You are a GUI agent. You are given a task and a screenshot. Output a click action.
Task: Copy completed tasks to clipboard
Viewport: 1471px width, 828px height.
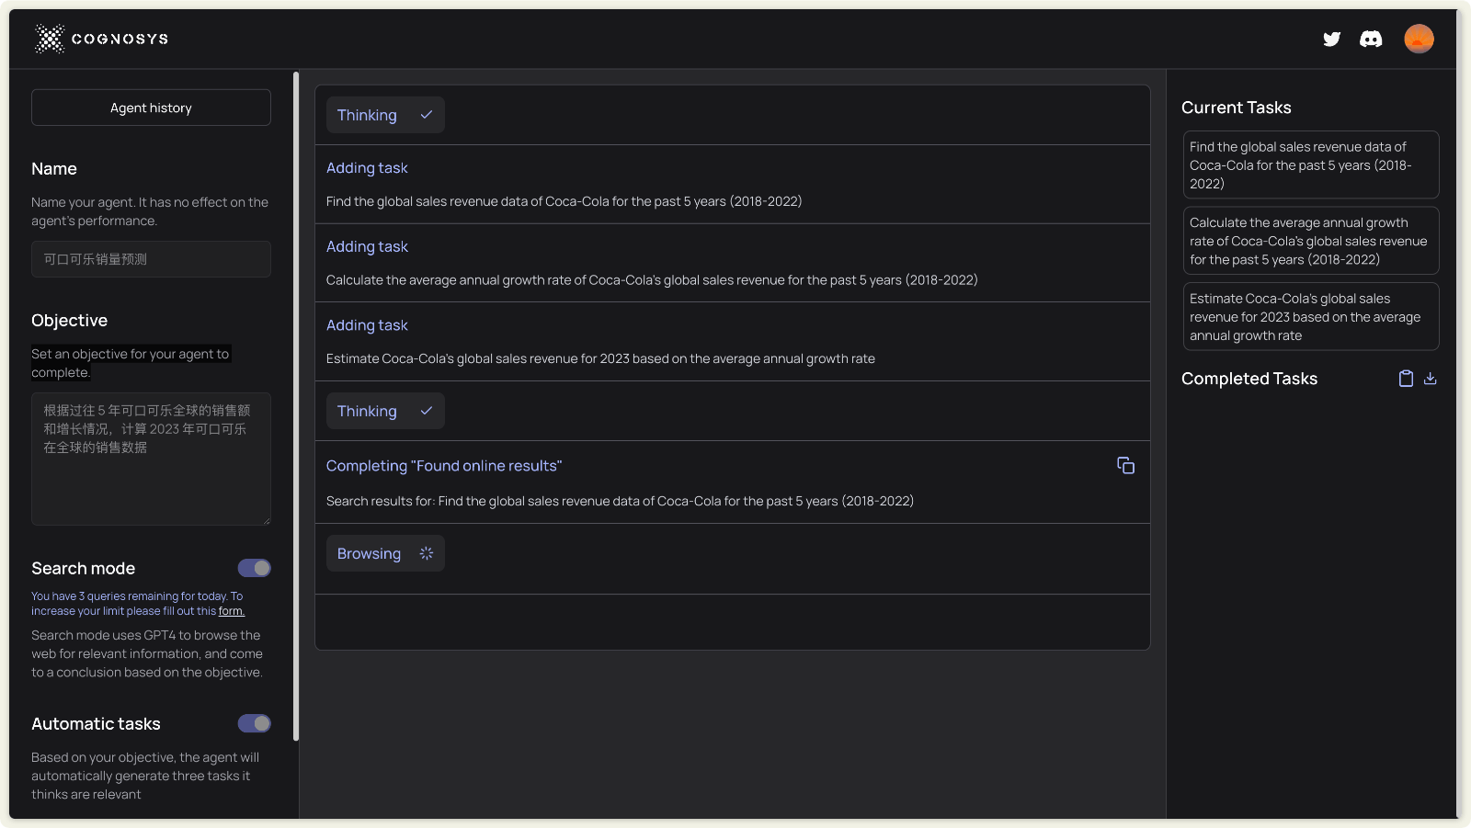pyautogui.click(x=1406, y=379)
